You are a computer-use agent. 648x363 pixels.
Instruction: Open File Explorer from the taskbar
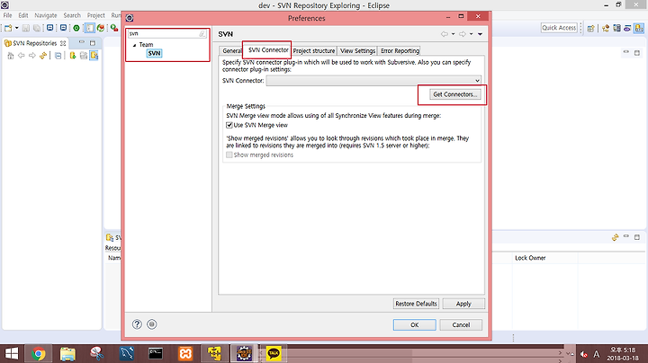(67, 353)
